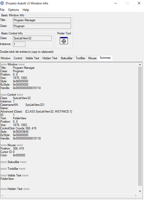
Task: Click the horizontal scrollbar right arrow
Action: (135, 195)
